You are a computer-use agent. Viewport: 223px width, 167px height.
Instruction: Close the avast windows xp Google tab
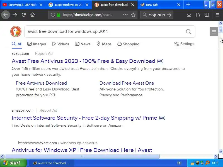(x=87, y=5)
